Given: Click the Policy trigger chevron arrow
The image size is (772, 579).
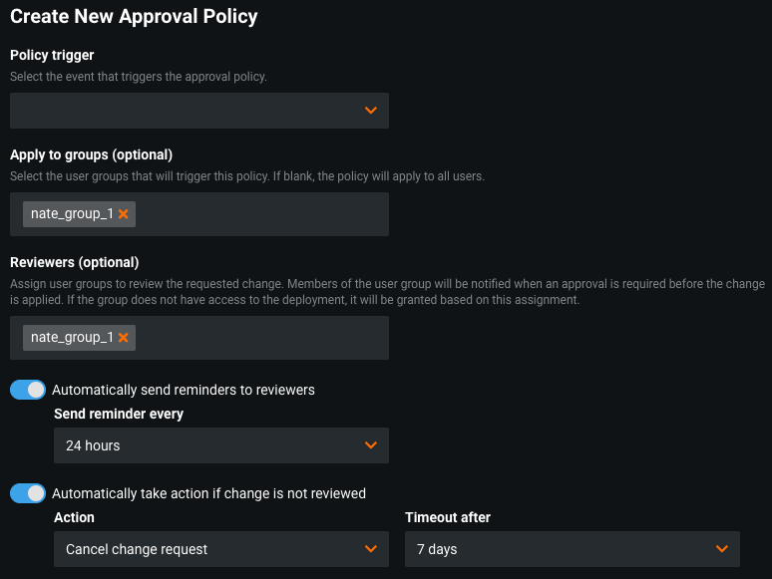Looking at the screenshot, I should pos(370,111).
